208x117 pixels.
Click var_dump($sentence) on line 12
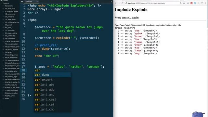pos(53,49)
